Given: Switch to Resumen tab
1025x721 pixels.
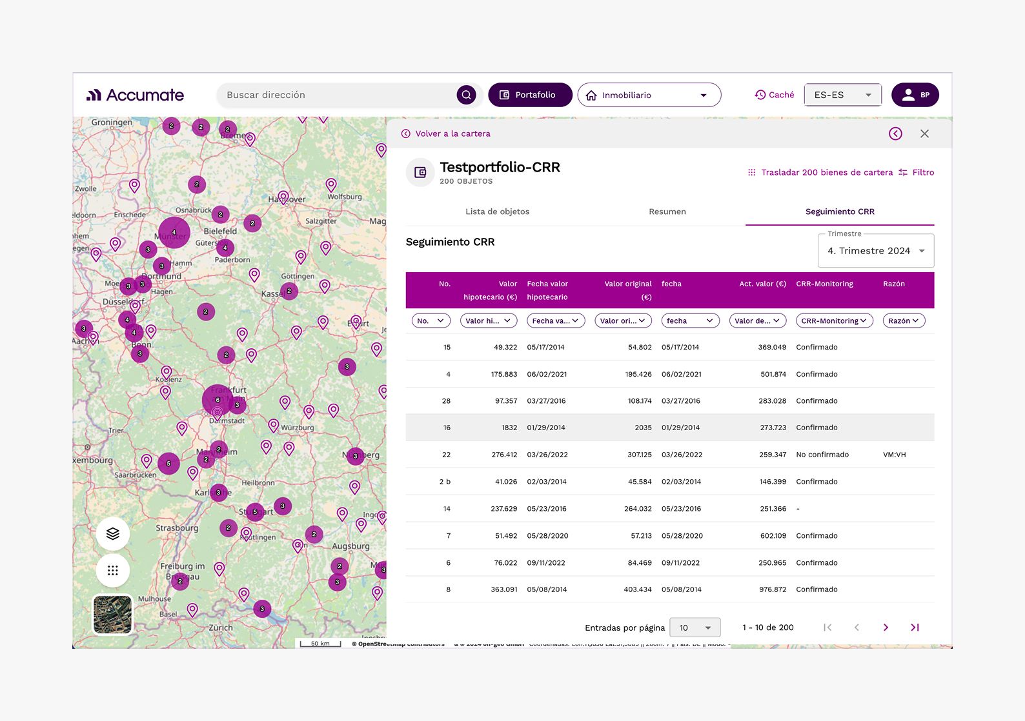Looking at the screenshot, I should click(667, 212).
